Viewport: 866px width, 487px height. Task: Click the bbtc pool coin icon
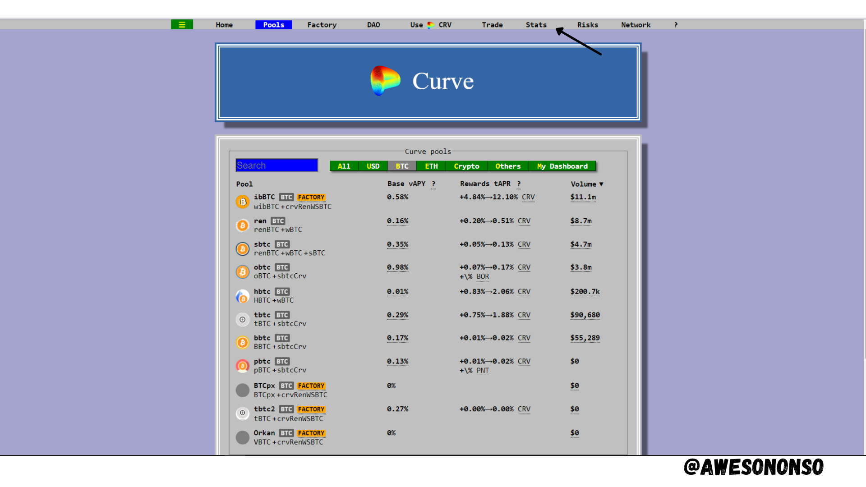click(x=243, y=343)
